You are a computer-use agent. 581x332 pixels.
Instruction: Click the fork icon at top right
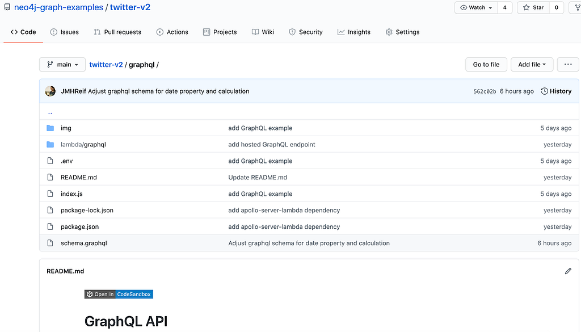(577, 7)
